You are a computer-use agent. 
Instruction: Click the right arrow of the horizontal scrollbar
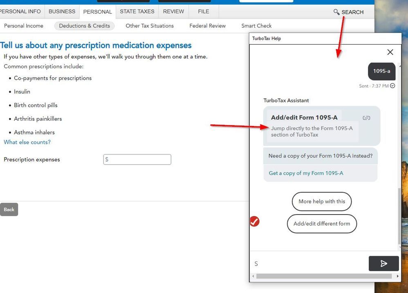(397, 276)
